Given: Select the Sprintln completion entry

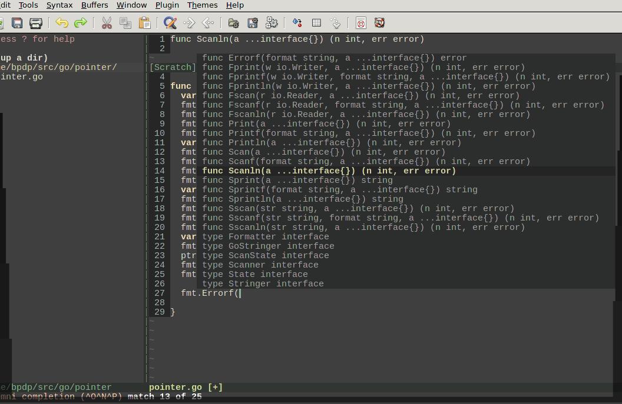Looking at the screenshot, I should (x=406, y=199).
